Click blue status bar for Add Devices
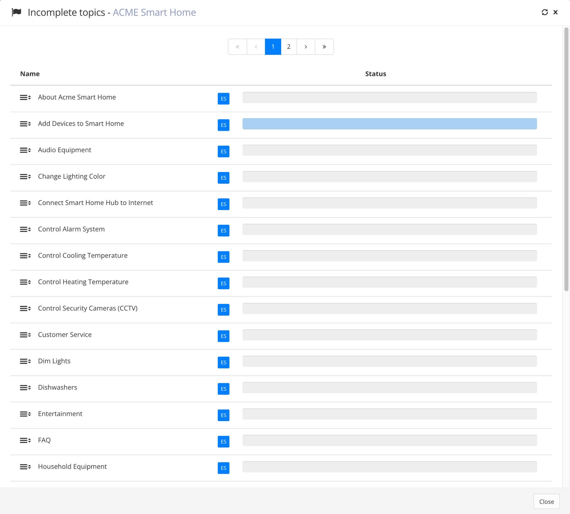This screenshot has width=570, height=514. (x=389, y=124)
